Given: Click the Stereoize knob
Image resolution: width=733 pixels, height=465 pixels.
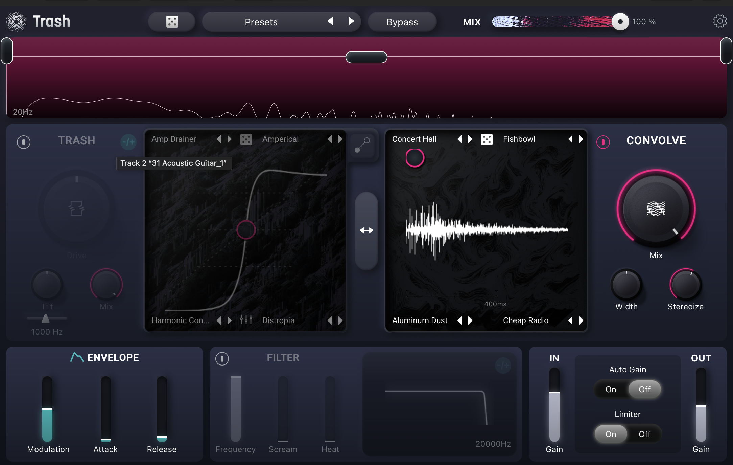Looking at the screenshot, I should [x=686, y=285].
